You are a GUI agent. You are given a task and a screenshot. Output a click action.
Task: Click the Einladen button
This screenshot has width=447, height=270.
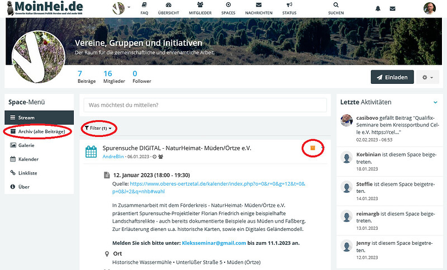point(392,77)
